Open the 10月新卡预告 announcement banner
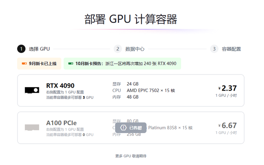Screen dimensions: 264x165 (122, 63)
